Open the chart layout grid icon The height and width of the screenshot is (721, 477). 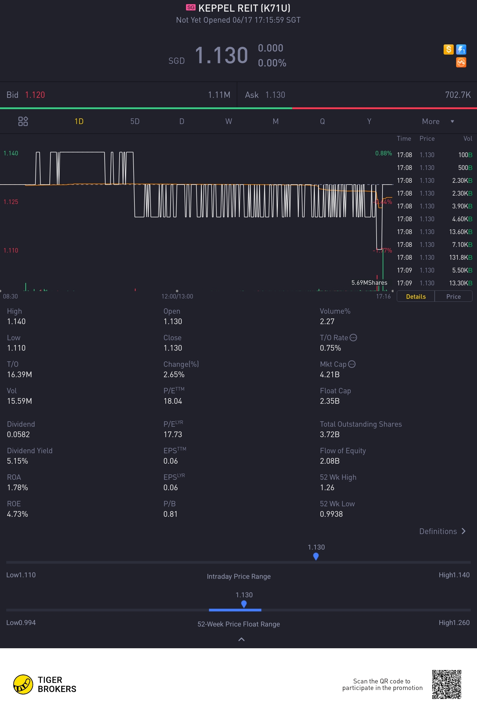click(x=23, y=121)
